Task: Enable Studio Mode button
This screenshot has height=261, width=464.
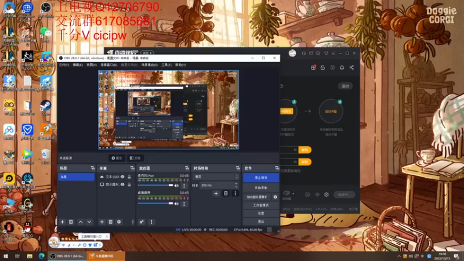Action: click(x=261, y=205)
